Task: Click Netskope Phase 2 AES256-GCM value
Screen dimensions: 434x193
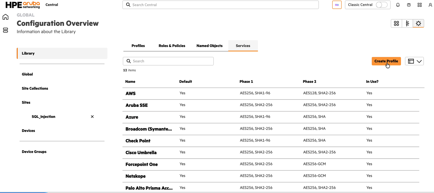Action: coord(315,176)
